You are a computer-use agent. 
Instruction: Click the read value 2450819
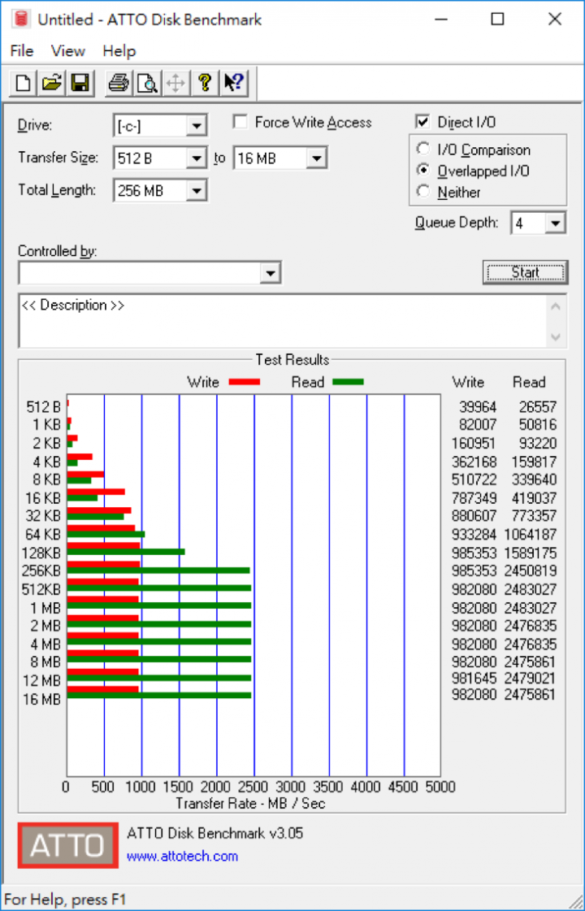(530, 570)
